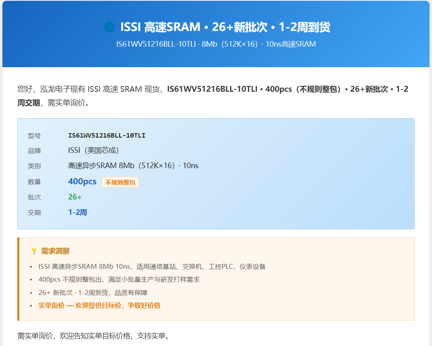
Task: Click the bullet about 通信基站、交换机、工控PLC
Action: 152,266
